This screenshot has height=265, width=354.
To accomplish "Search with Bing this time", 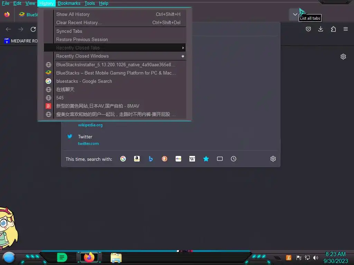I will coord(151,159).
